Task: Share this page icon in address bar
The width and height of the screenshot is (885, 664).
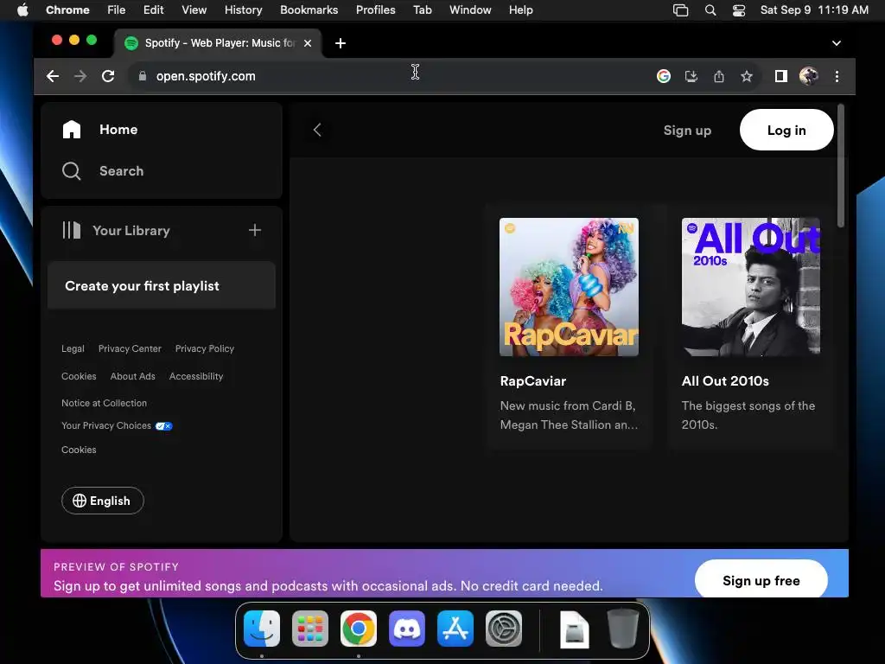Action: pos(719,76)
